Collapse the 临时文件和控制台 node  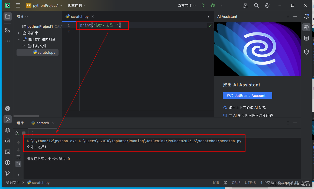click(x=19, y=39)
